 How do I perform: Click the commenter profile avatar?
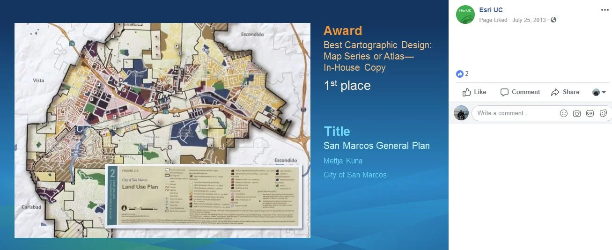pyautogui.click(x=461, y=113)
